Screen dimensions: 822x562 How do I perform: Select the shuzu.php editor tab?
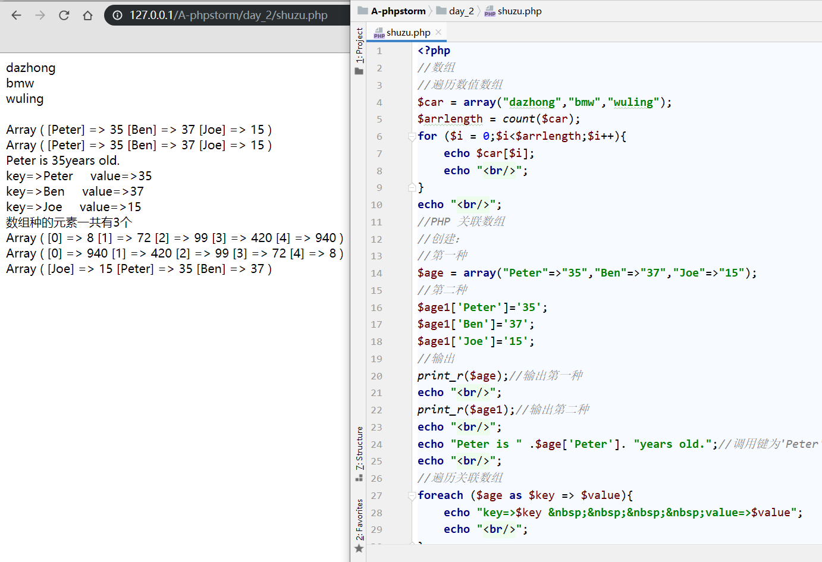pos(407,33)
